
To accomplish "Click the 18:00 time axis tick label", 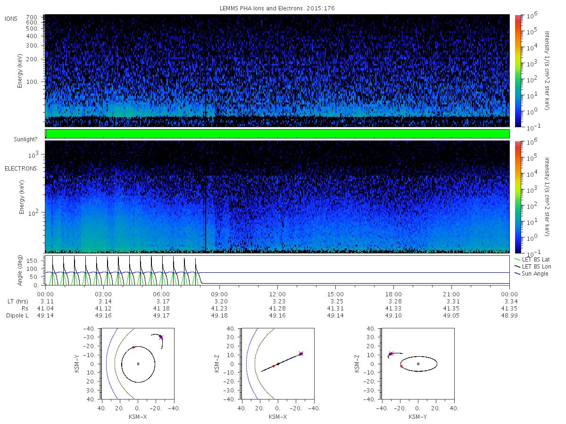I will click(393, 294).
